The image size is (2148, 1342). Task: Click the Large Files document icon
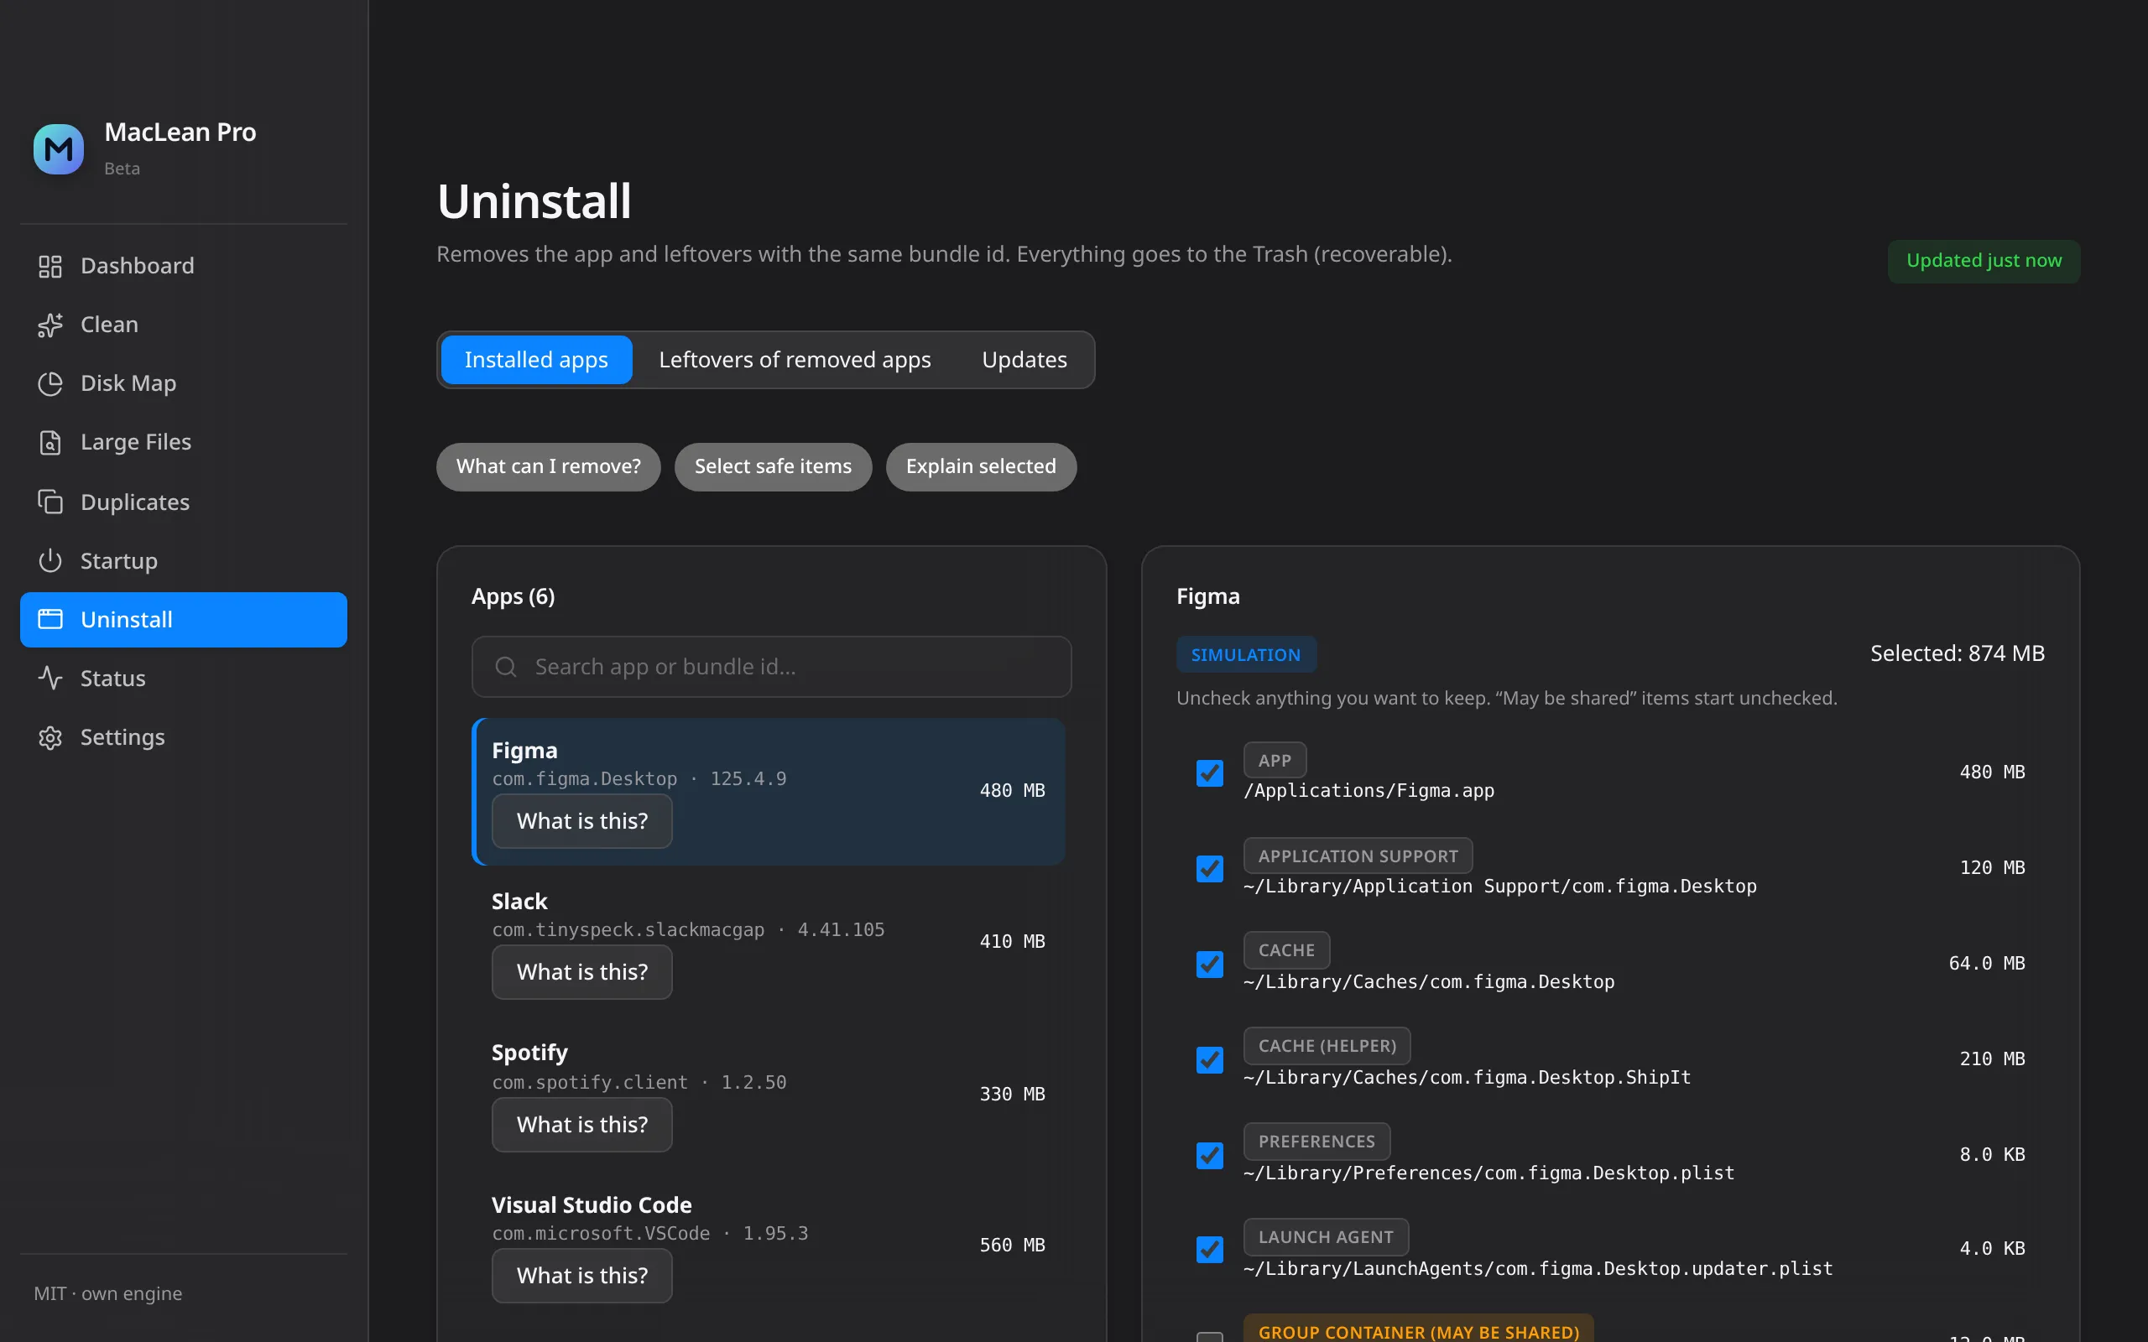[x=50, y=442]
